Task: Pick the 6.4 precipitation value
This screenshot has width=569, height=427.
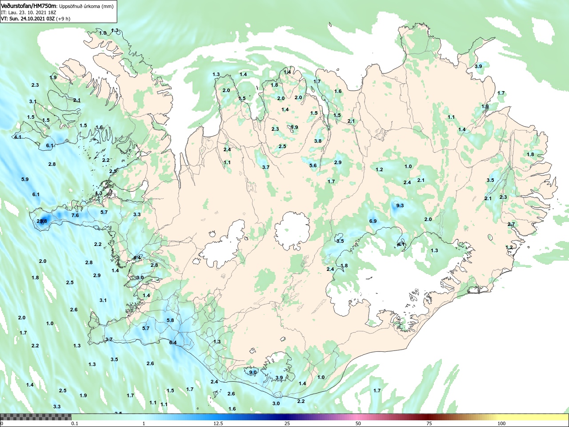Action: 173,342
